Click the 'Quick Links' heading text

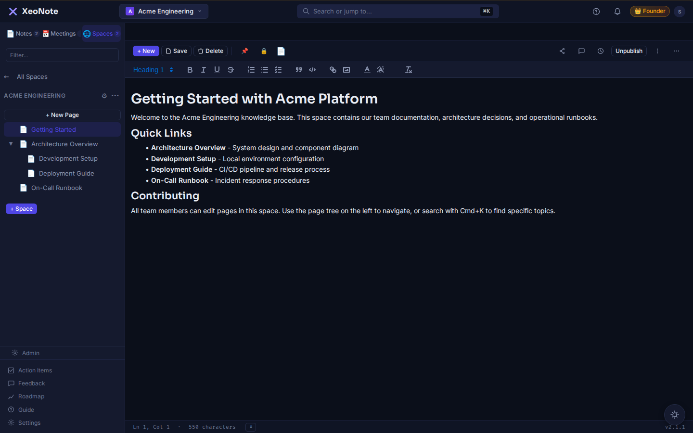(161, 133)
